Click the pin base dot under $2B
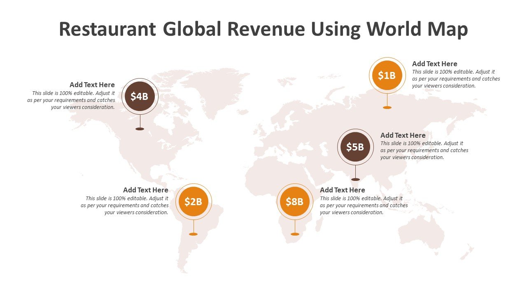527x296 pixels. pyautogui.click(x=194, y=234)
